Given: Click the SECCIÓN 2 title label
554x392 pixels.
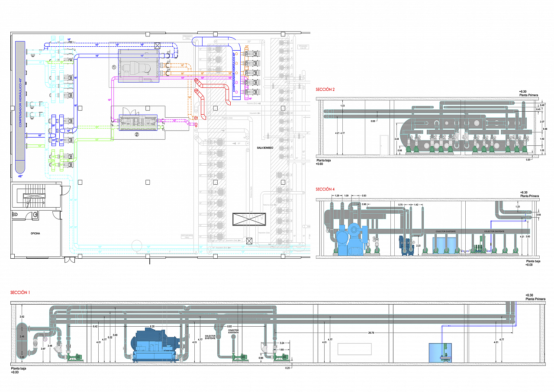Looking at the screenshot, I should (x=325, y=90).
